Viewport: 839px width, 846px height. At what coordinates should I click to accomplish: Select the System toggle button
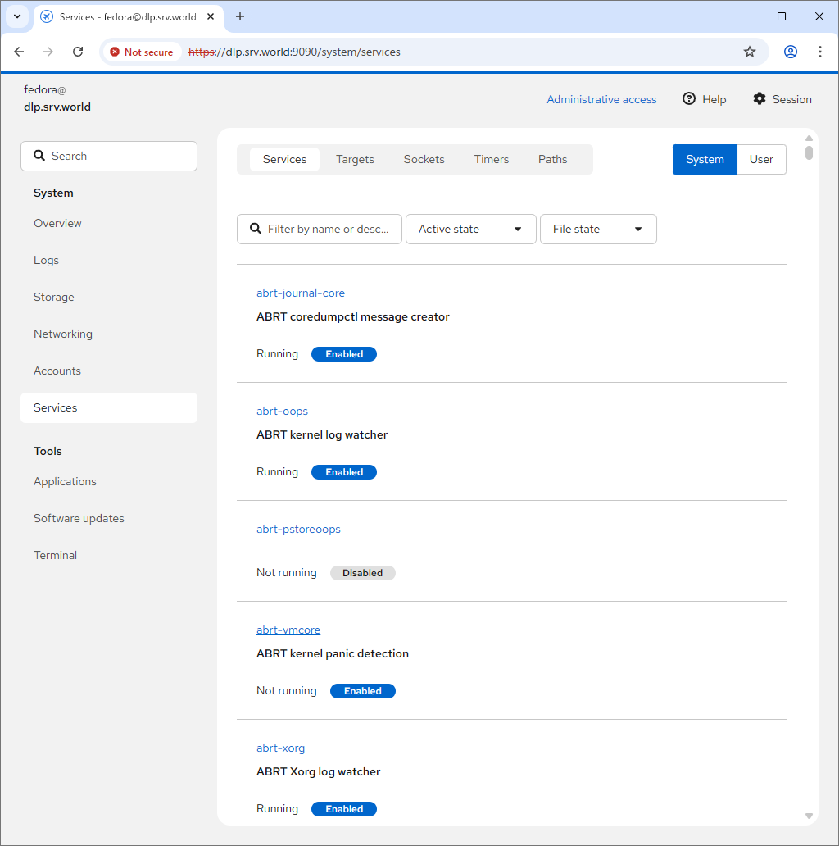(704, 159)
